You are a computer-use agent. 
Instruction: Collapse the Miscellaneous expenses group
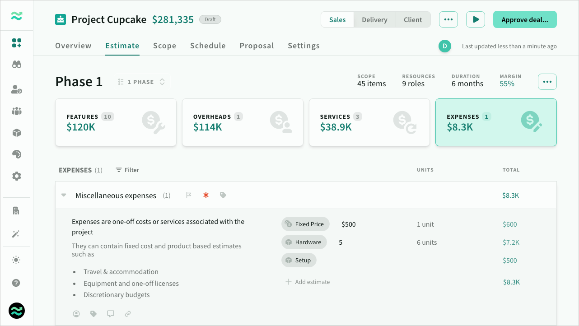[64, 195]
